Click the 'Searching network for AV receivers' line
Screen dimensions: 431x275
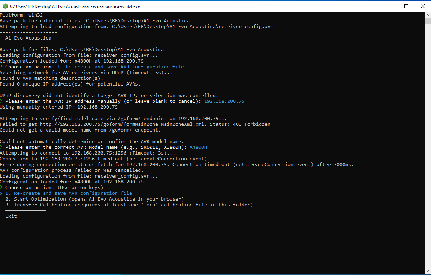point(86,73)
